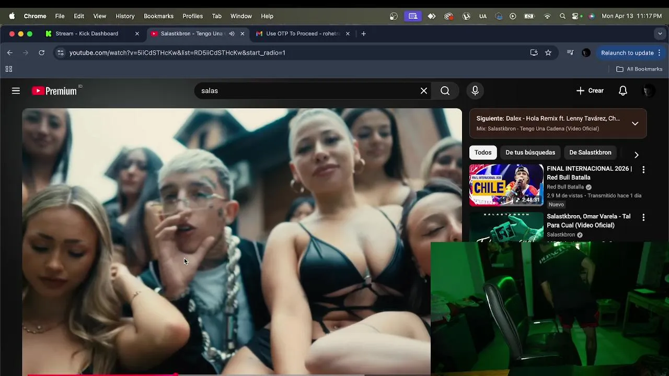
Task: Open the Window menu
Action: [x=241, y=16]
